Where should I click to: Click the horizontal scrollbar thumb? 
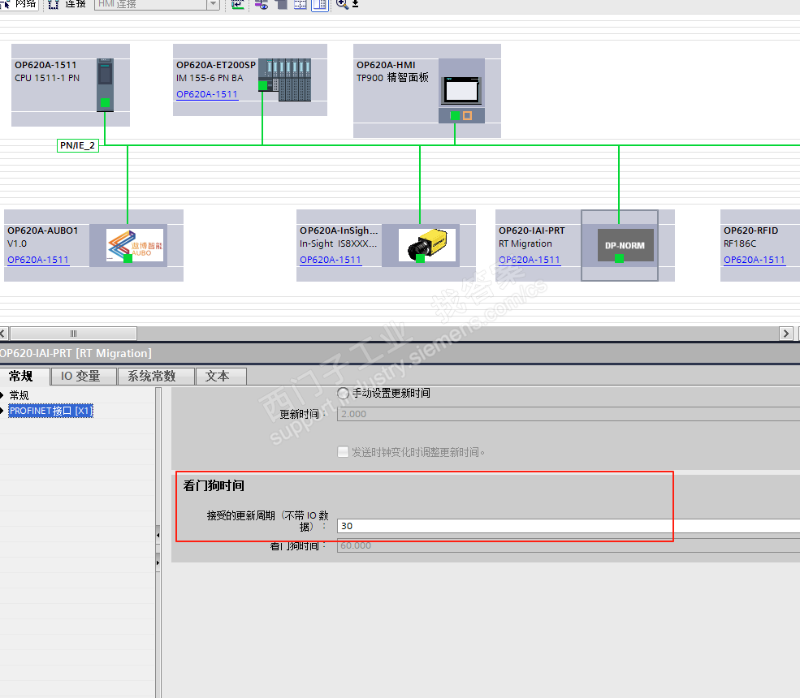click(73, 334)
